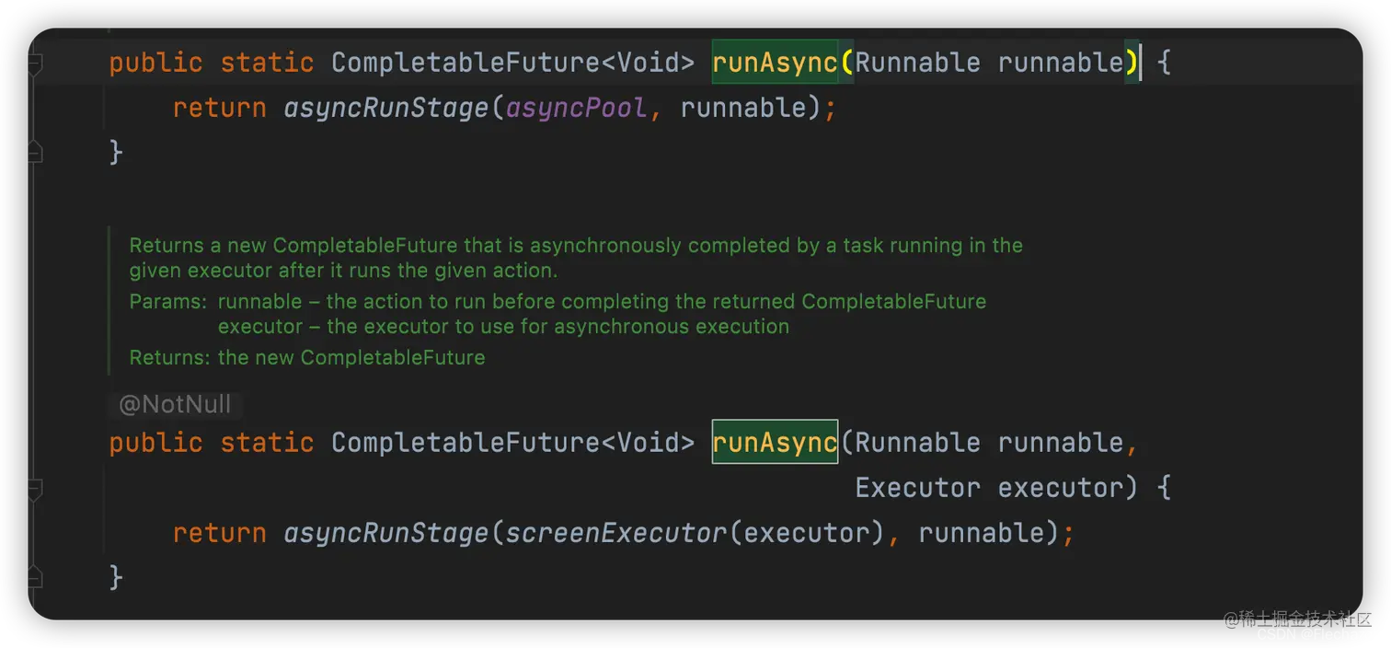The height and width of the screenshot is (648, 1391).
Task: Collapse the fold marker beside the first runAsync signature
Action: [x=35, y=64]
